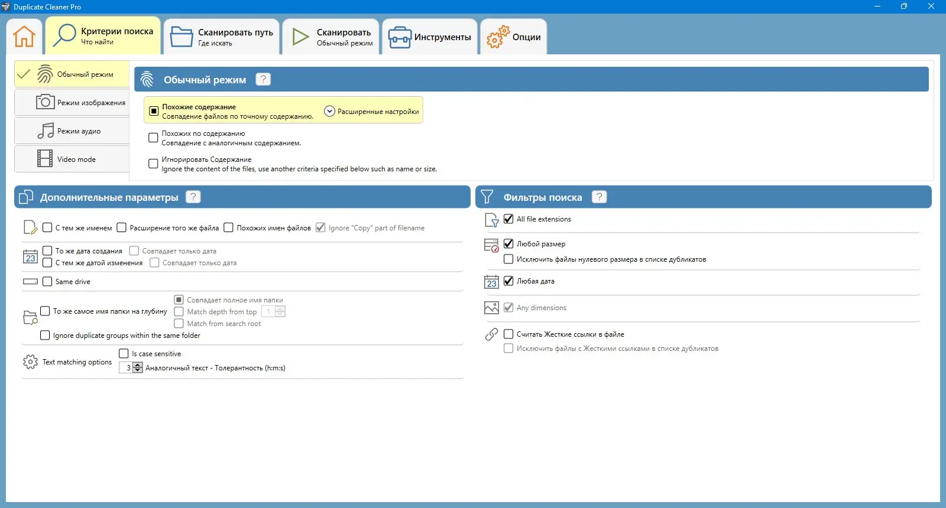This screenshot has width=946, height=508.
Task: Enable Считать Жесткие ссылки в файле checkbox
Action: [508, 334]
